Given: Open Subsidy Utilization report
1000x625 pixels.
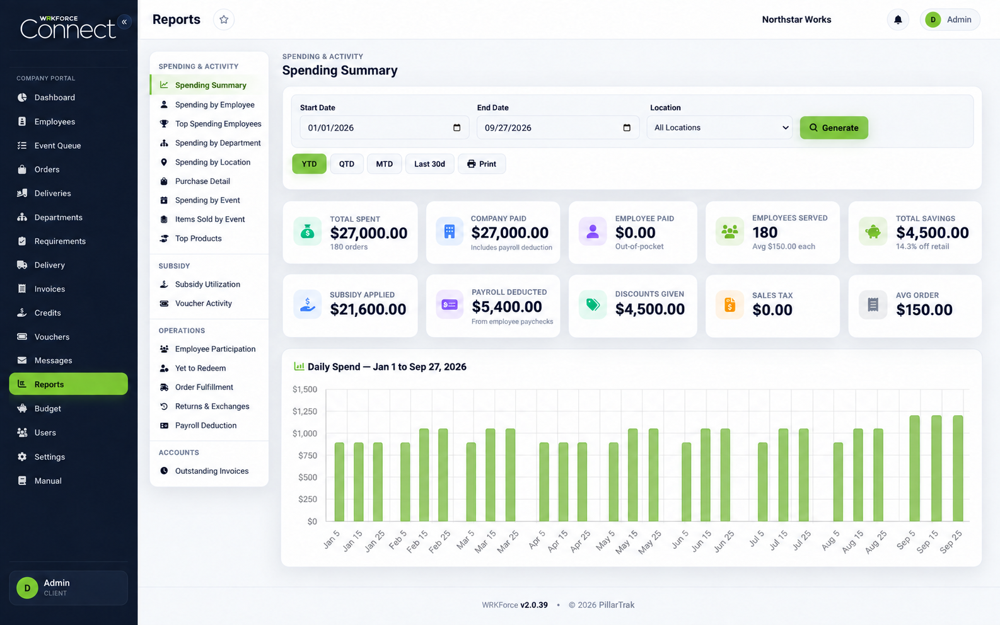Looking at the screenshot, I should coord(209,284).
